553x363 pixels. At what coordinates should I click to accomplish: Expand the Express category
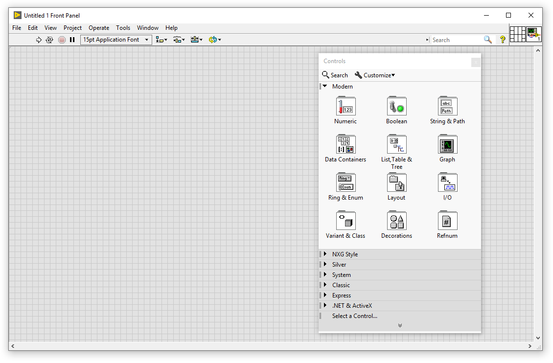pos(325,295)
